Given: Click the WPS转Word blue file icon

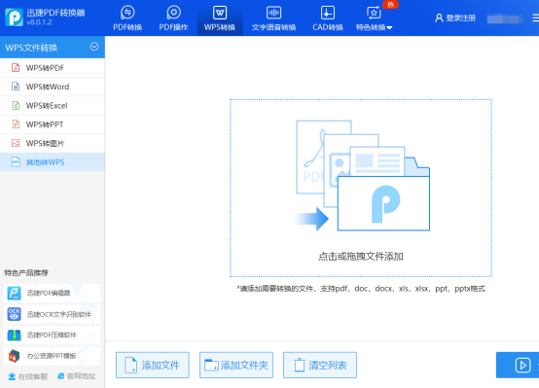Looking at the screenshot, I should pyautogui.click(x=16, y=87).
